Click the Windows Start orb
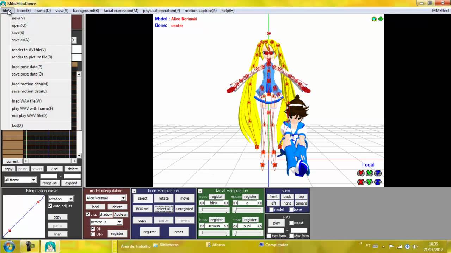The height and width of the screenshot is (253, 451). pos(9,246)
